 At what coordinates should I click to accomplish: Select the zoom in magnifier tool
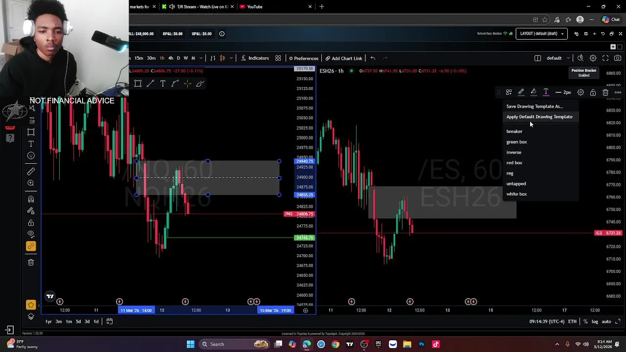click(x=31, y=183)
